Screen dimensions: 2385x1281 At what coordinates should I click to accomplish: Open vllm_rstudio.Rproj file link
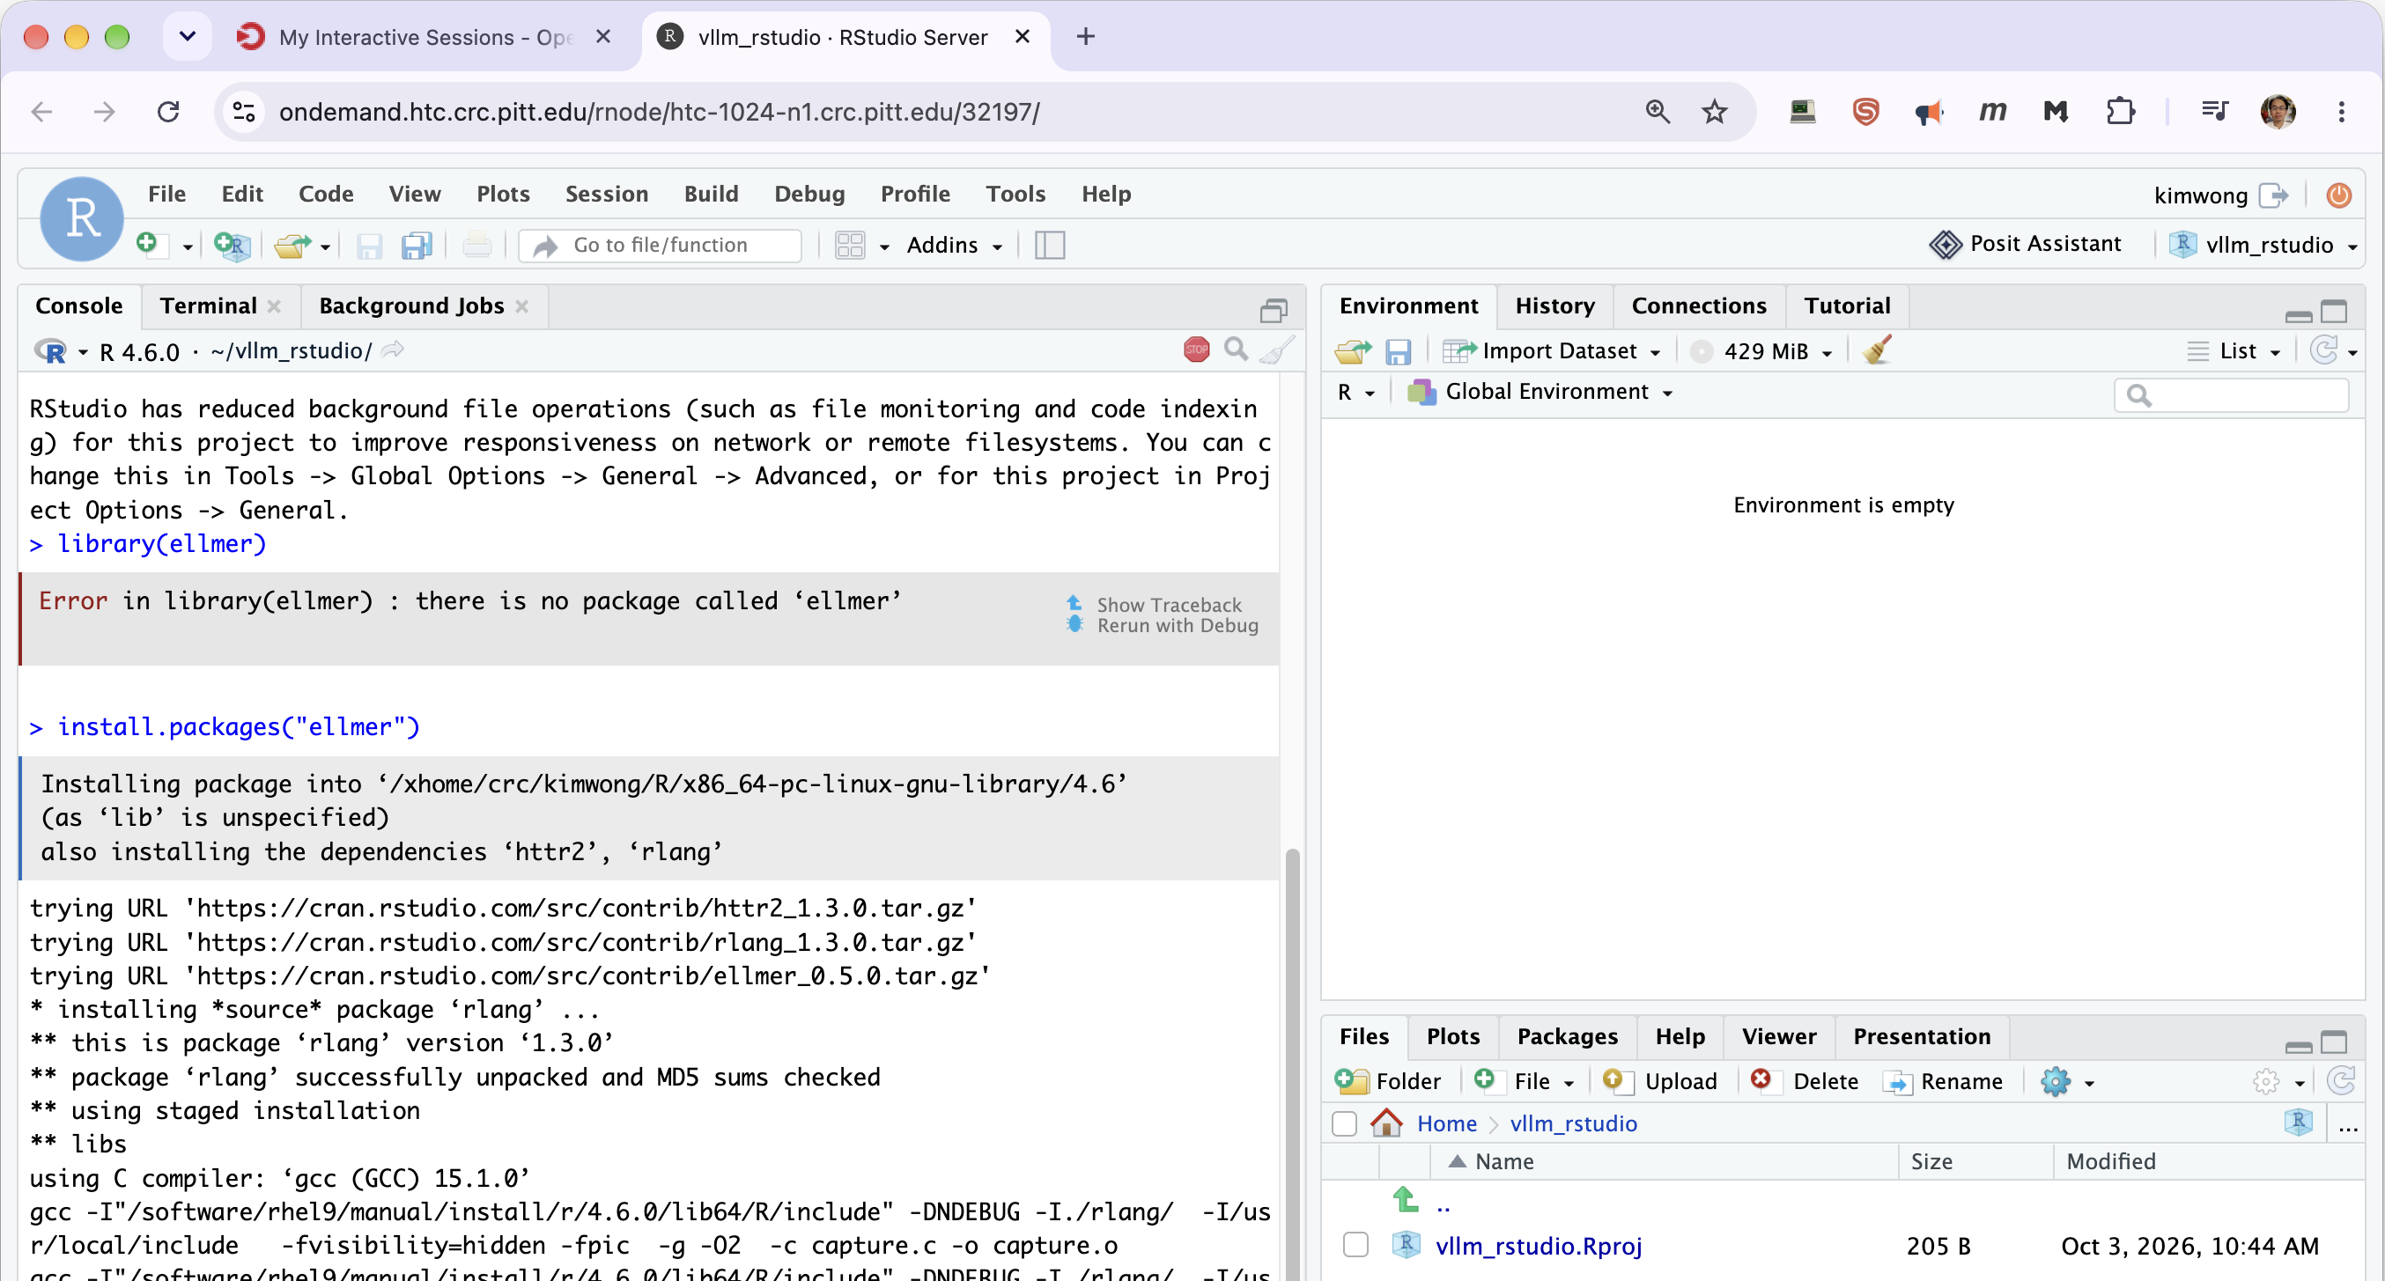click(x=1538, y=1246)
